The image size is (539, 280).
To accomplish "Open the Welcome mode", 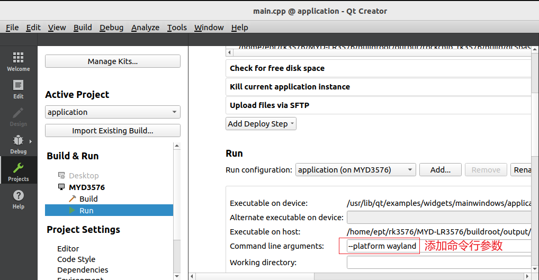I will point(18,61).
